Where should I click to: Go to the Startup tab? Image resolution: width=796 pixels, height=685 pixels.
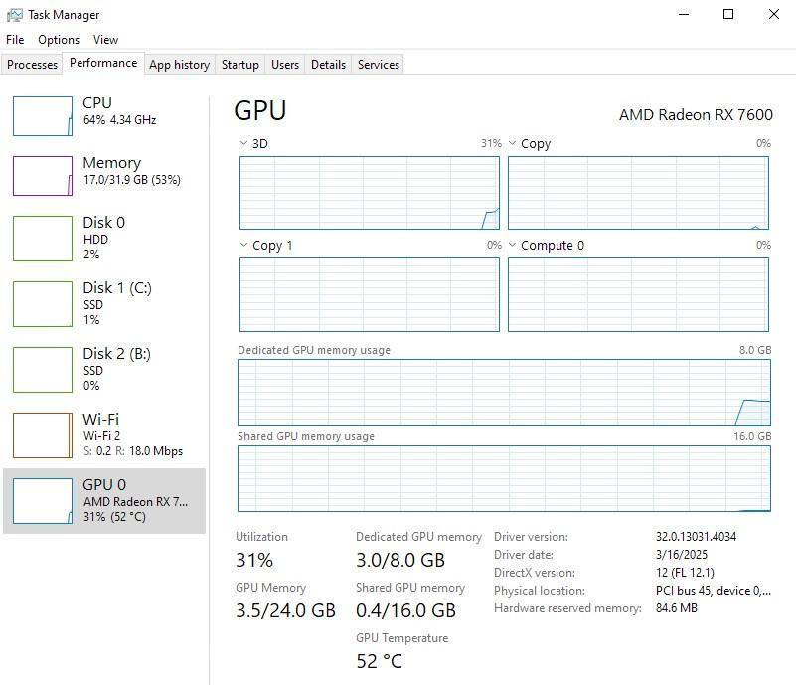tap(239, 65)
